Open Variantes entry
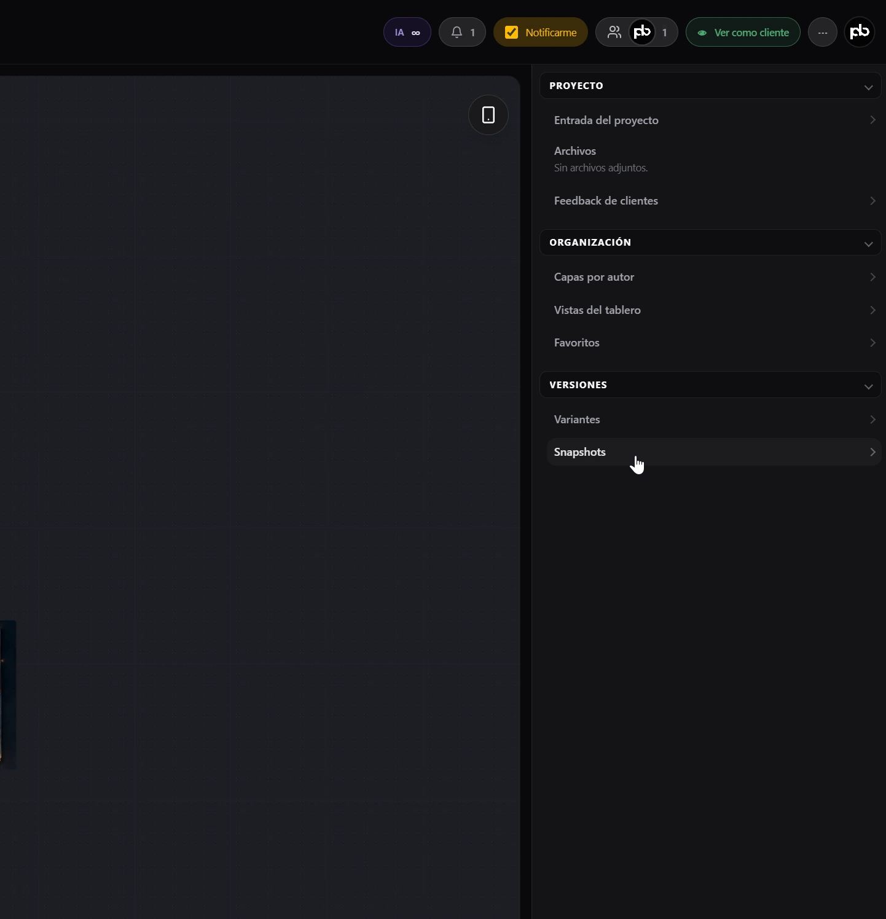Screen dimensions: 886x919 [714, 420]
